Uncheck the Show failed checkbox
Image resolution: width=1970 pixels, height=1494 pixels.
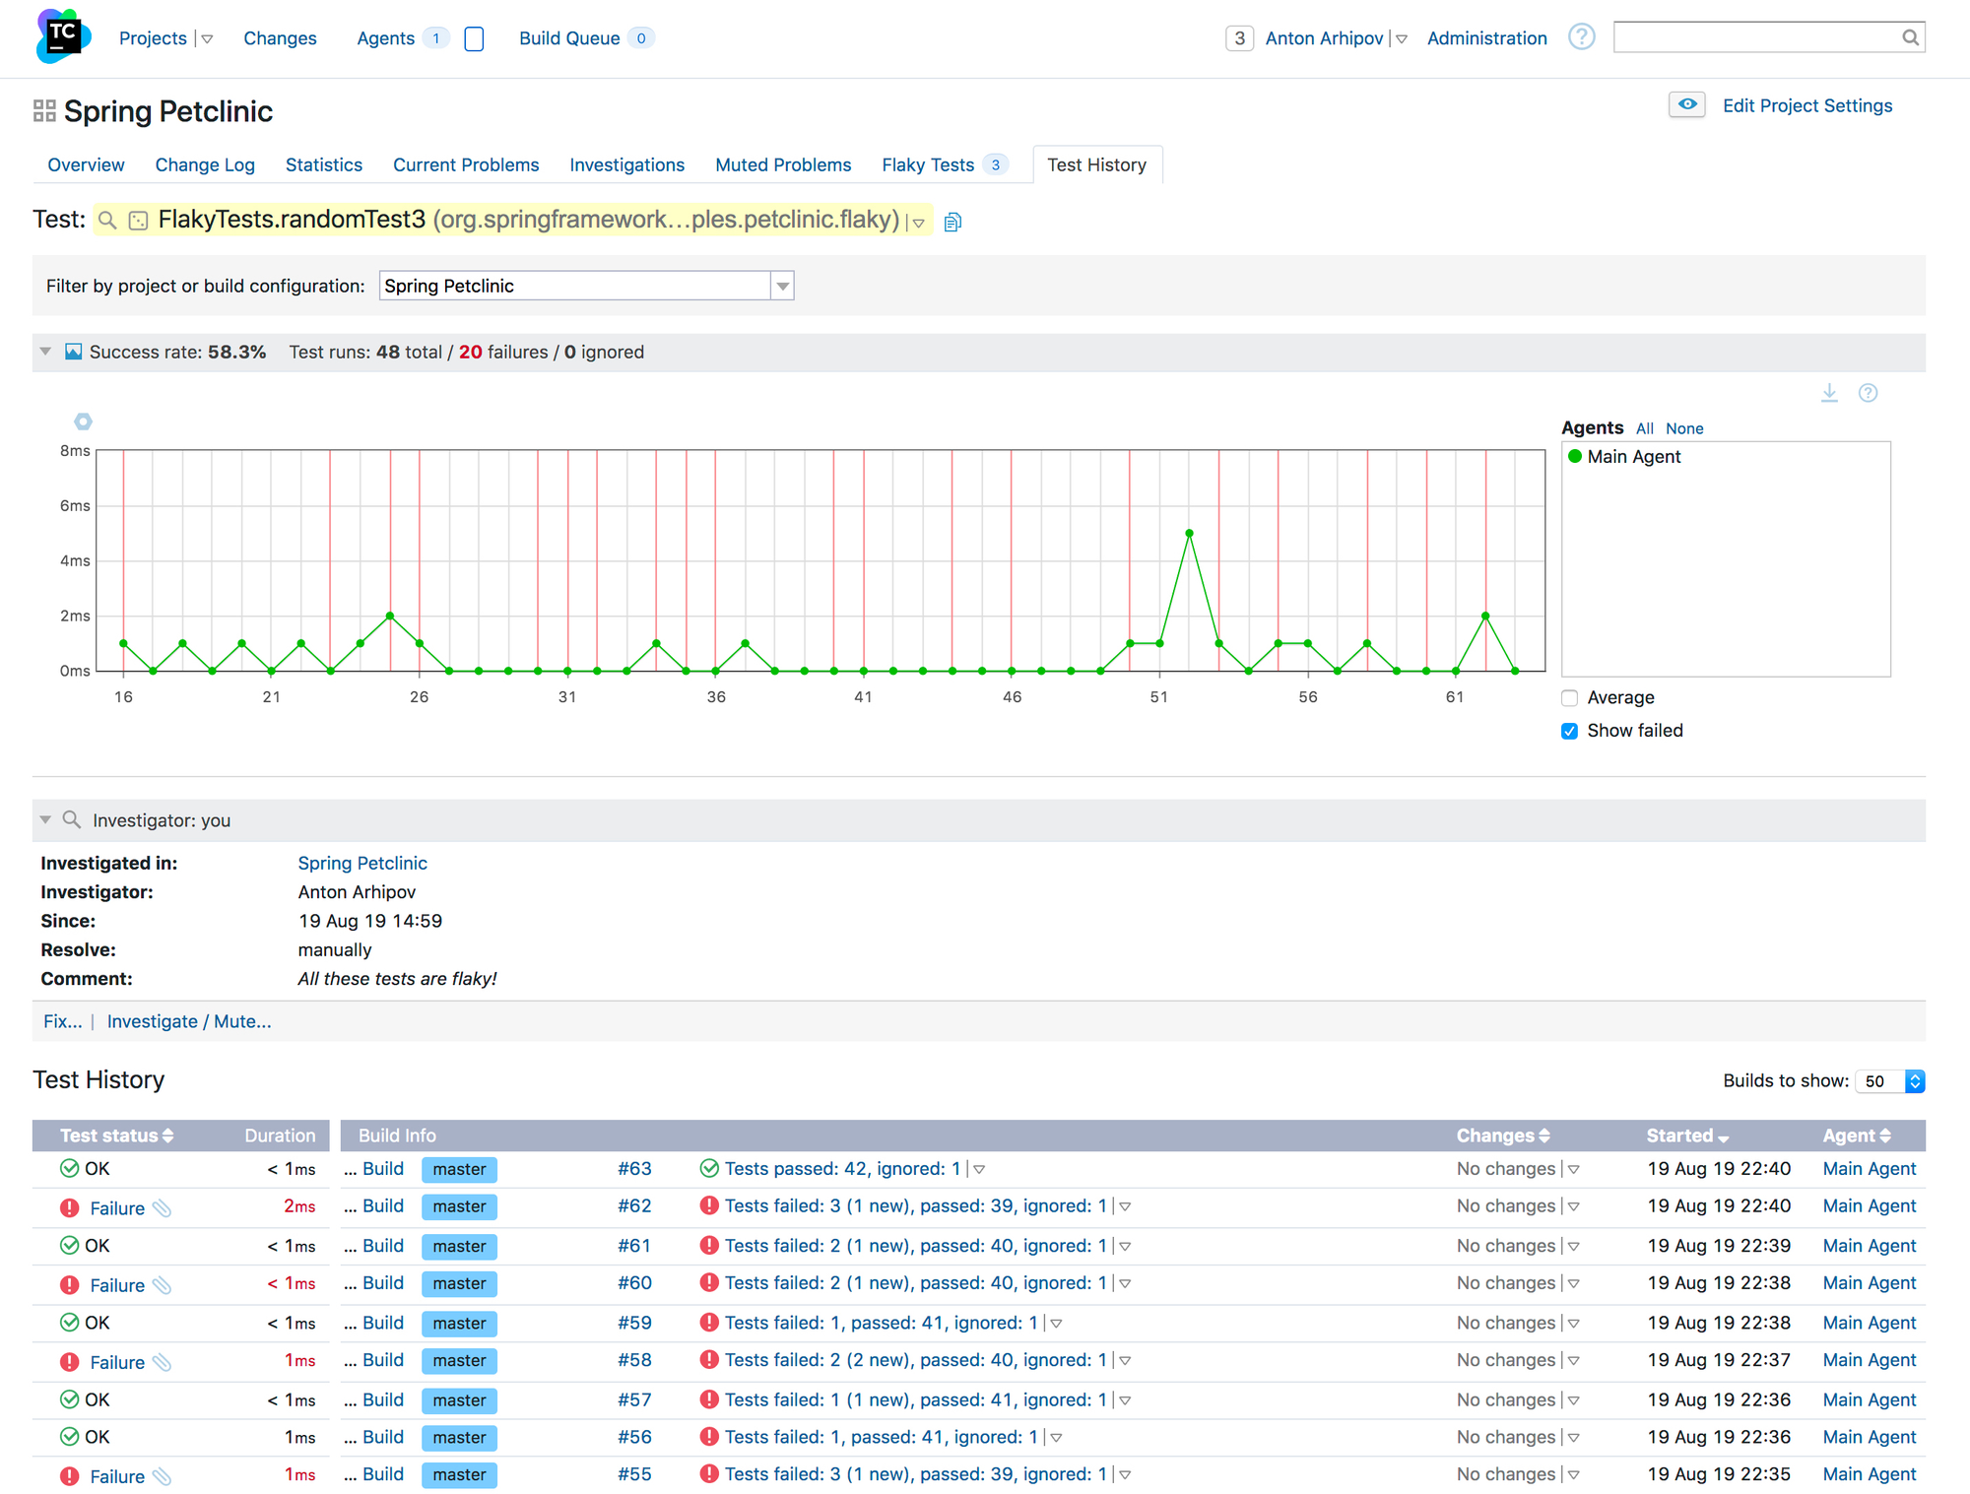click(1570, 731)
